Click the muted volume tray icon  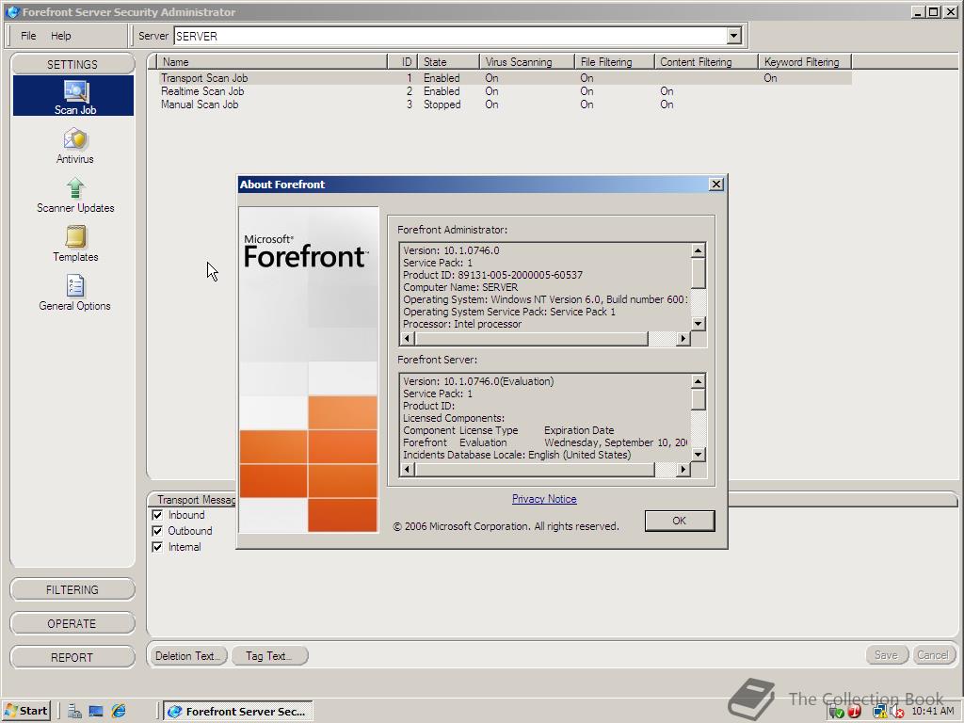pos(897,712)
